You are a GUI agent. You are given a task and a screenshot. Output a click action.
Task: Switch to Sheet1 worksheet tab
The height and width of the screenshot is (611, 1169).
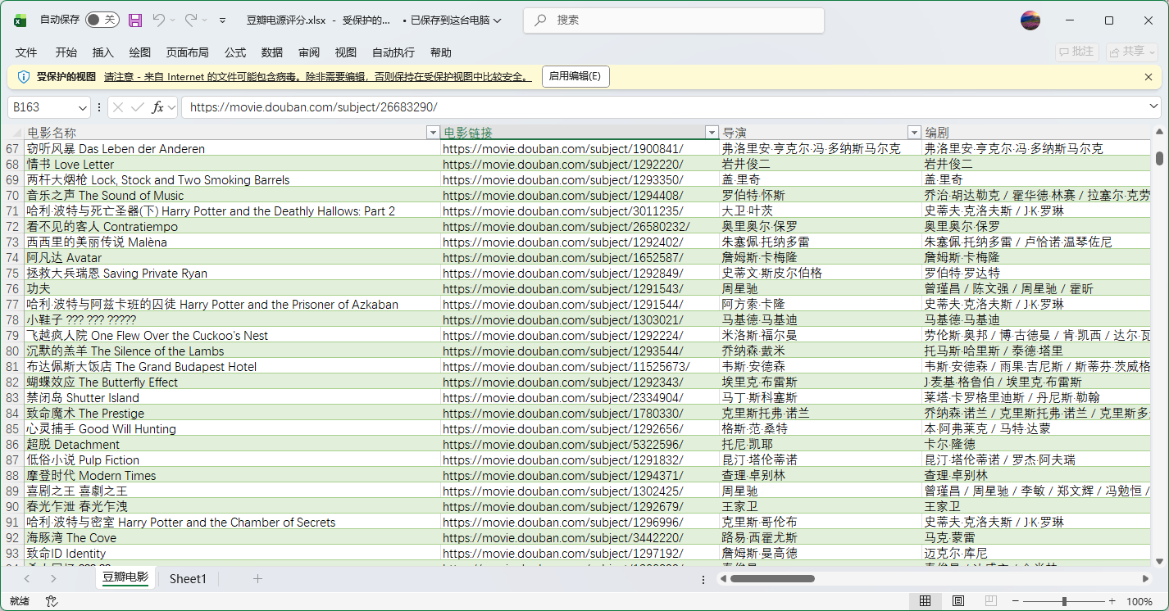coord(188,579)
